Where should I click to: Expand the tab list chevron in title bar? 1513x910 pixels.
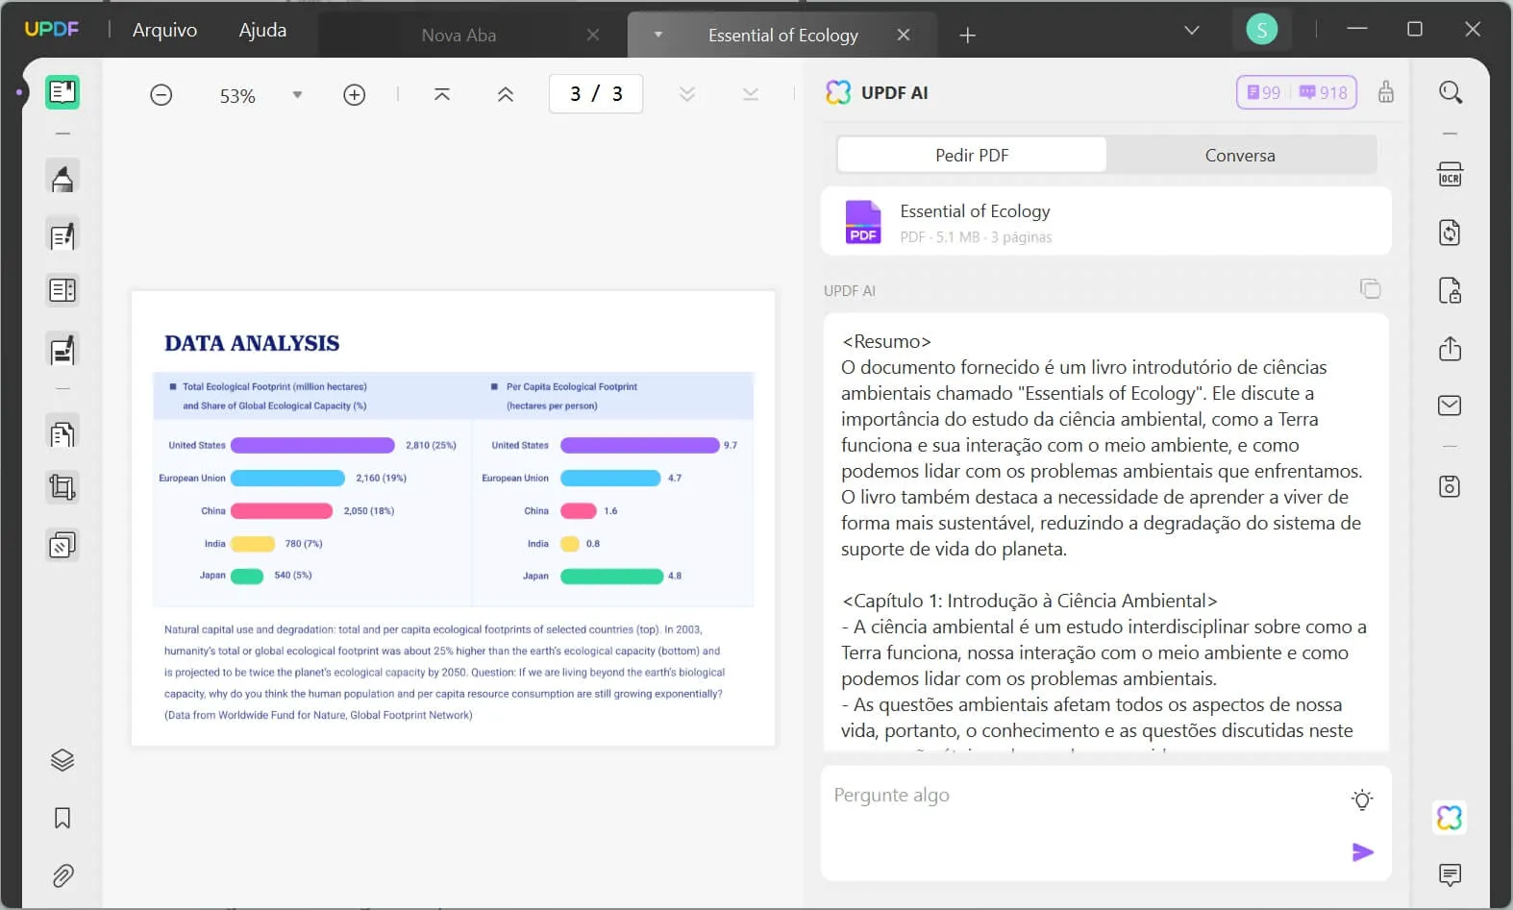pyautogui.click(x=1192, y=30)
